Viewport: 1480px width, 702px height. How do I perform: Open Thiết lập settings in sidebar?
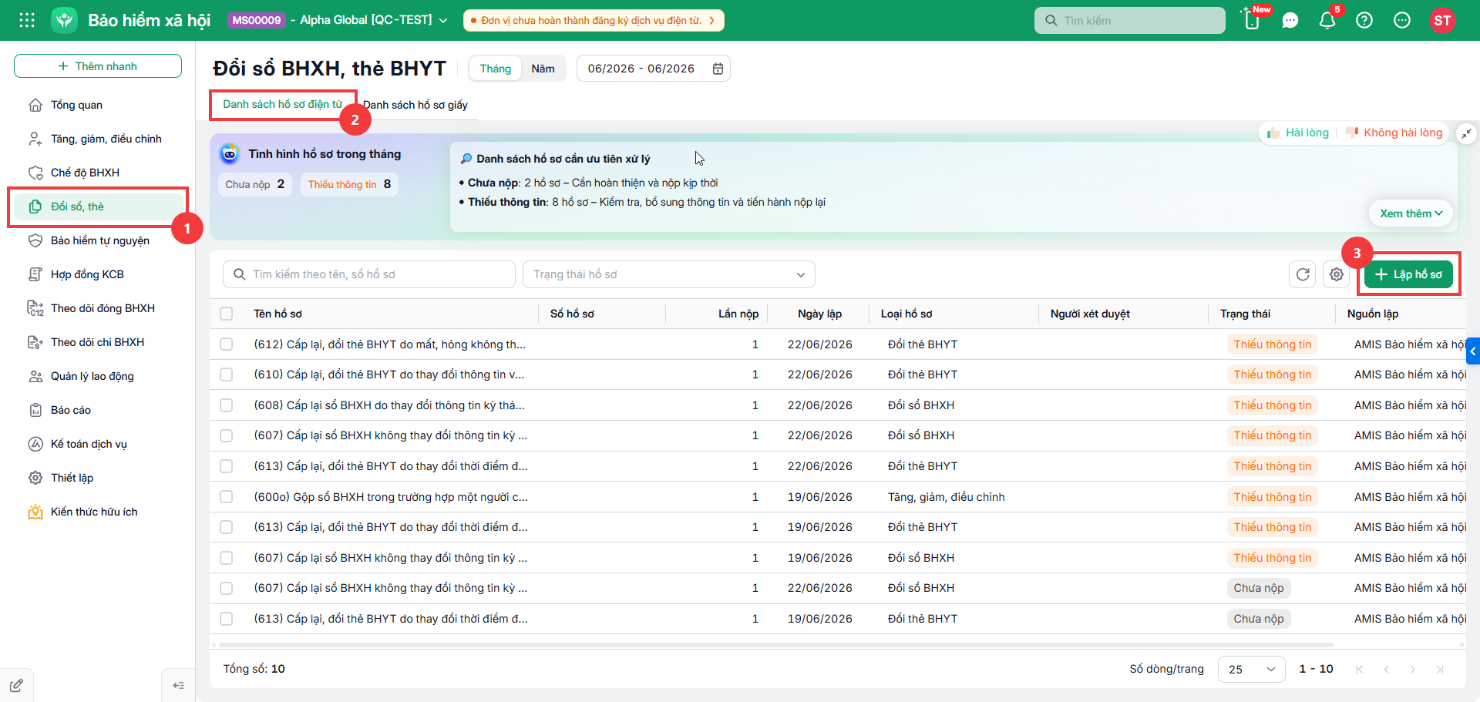pos(99,478)
